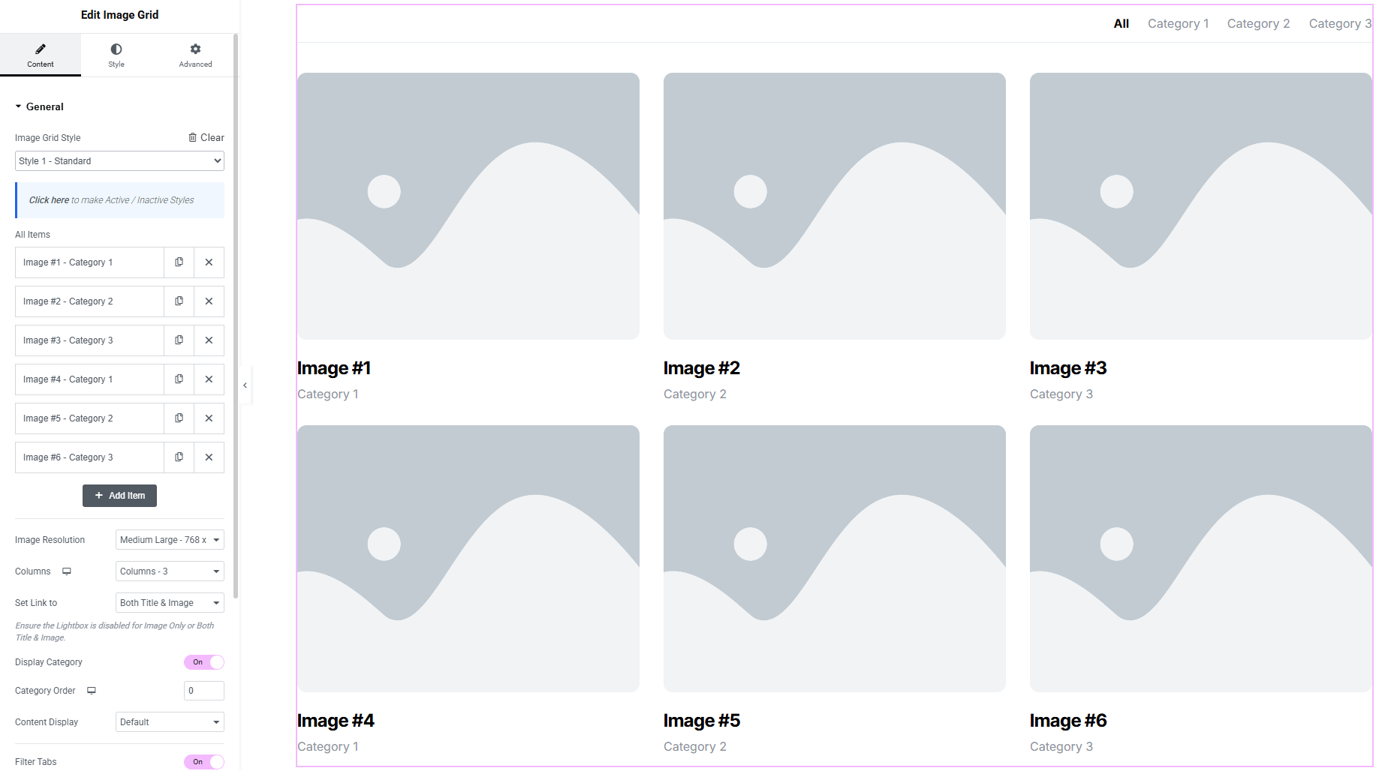Remove the Image #6 item
This screenshot has width=1397, height=771.
coord(209,457)
